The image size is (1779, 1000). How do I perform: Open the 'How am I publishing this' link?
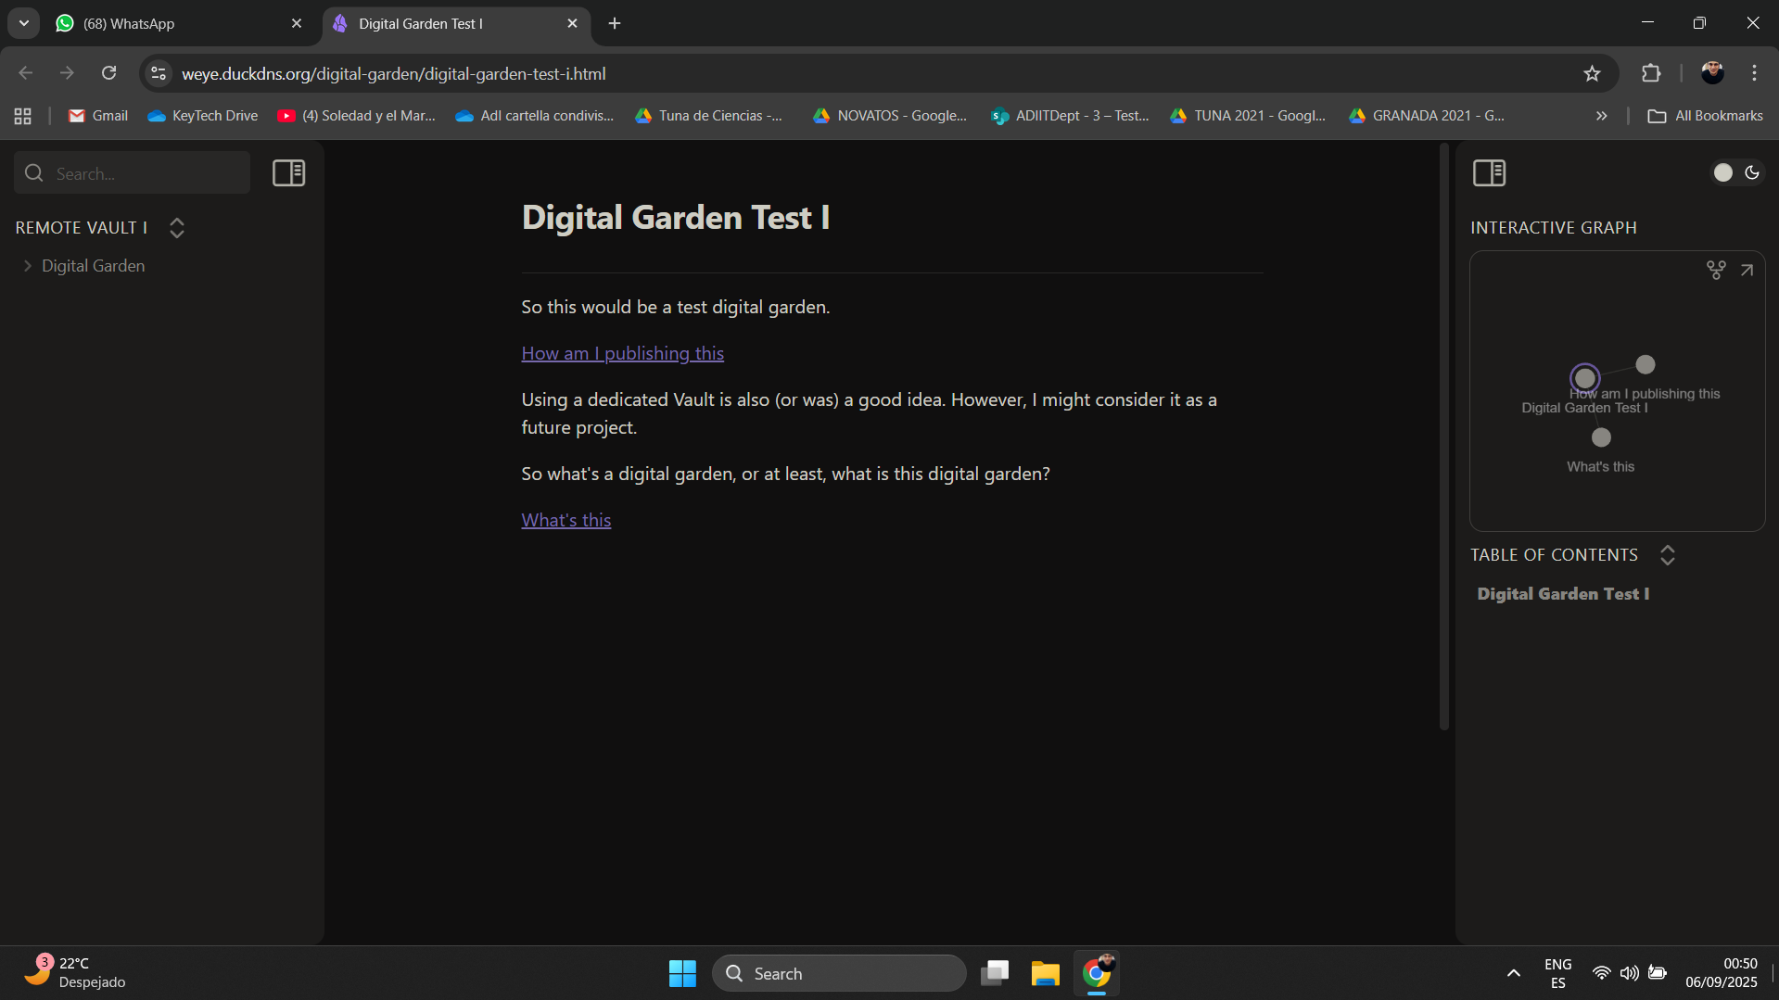(622, 353)
